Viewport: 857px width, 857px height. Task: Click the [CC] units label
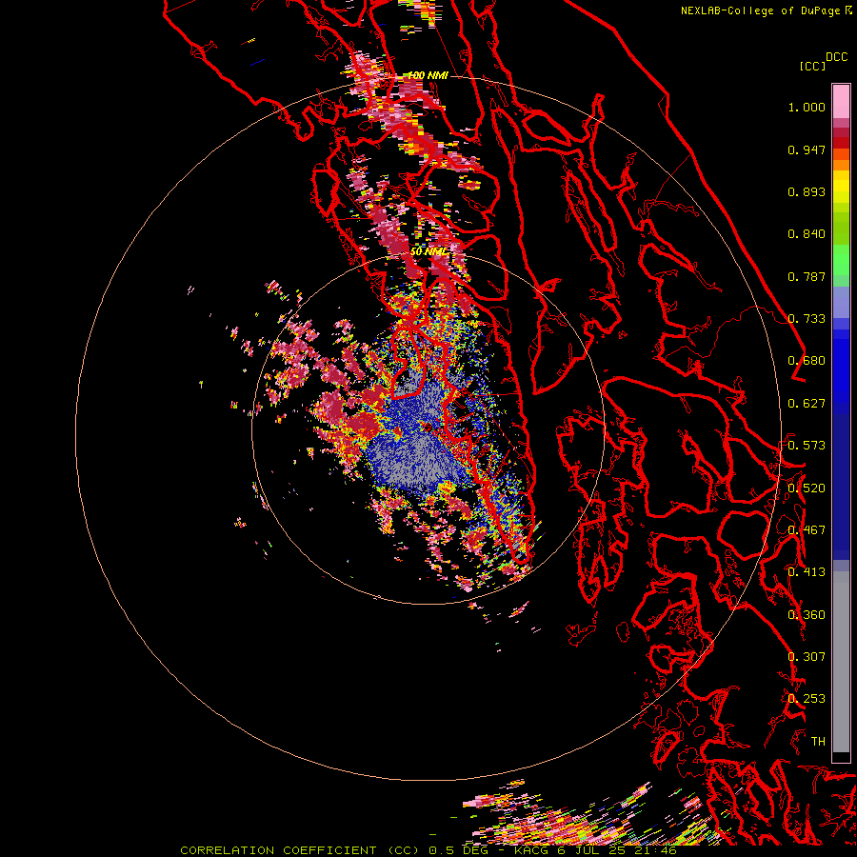tap(812, 66)
